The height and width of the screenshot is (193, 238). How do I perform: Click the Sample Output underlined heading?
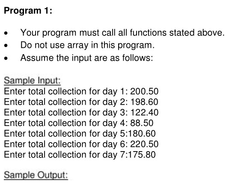36,175
